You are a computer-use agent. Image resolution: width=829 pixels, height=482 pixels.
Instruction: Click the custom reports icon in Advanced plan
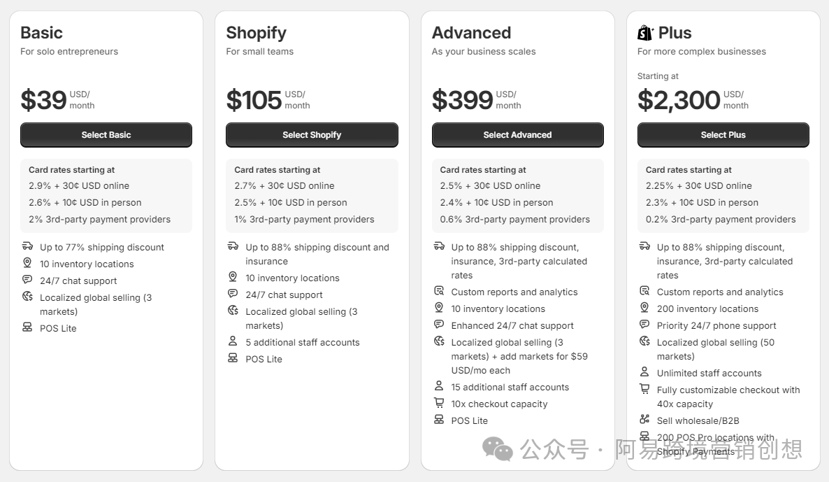click(x=439, y=291)
